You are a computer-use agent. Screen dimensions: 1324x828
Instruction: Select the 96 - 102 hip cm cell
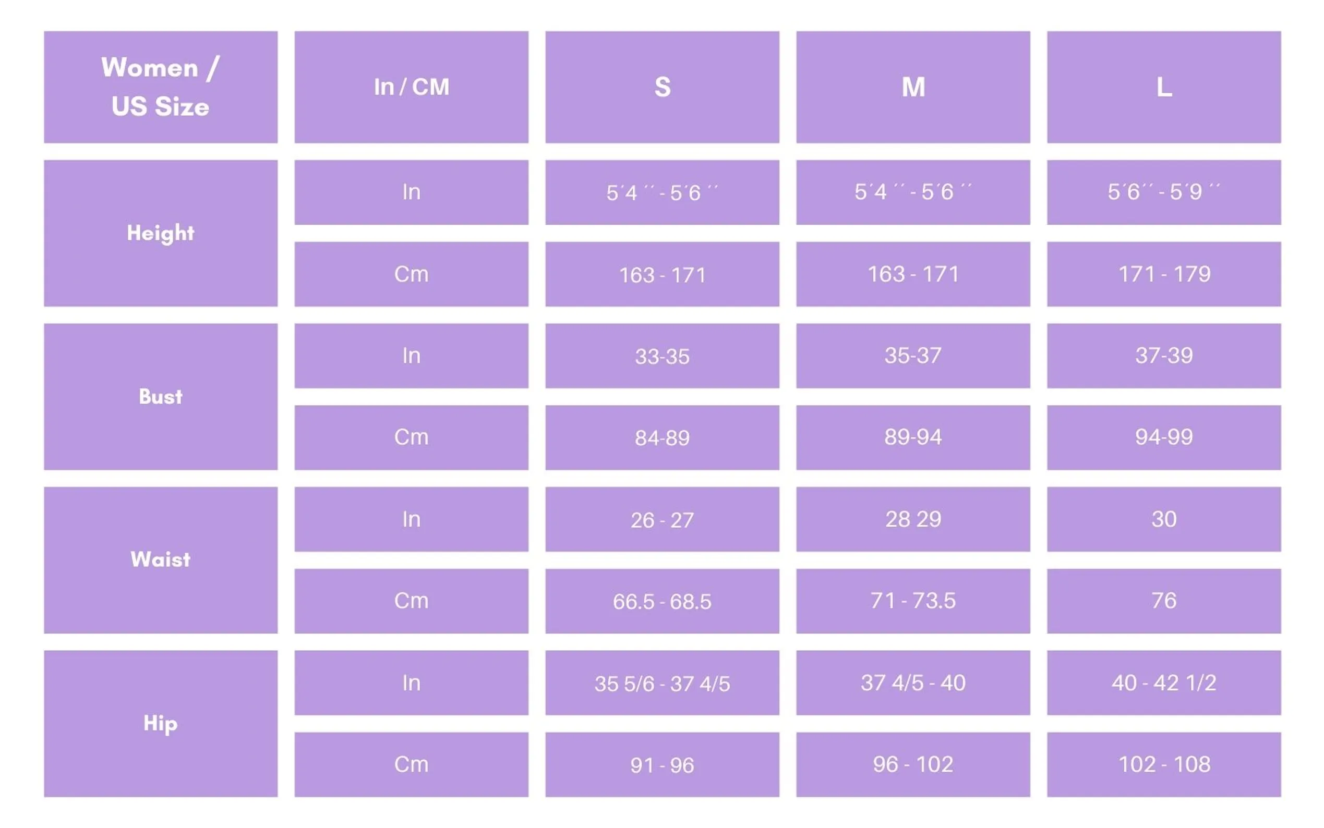[913, 764]
